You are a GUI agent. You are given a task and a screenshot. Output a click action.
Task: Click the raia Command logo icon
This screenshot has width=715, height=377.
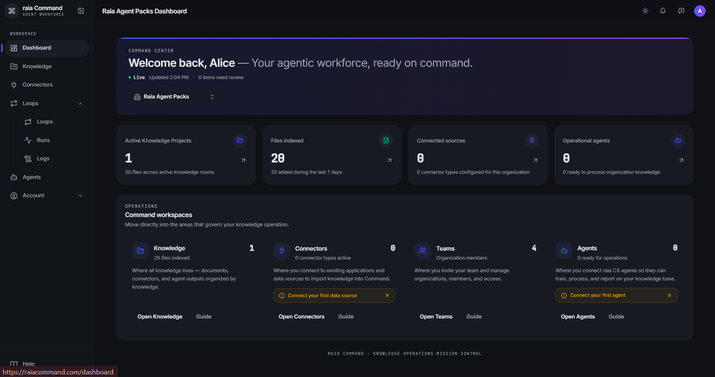(12, 11)
